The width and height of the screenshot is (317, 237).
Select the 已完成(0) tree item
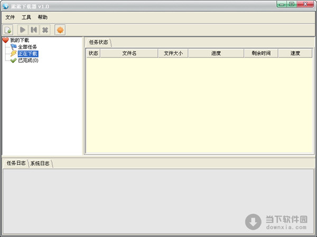[x=28, y=61]
